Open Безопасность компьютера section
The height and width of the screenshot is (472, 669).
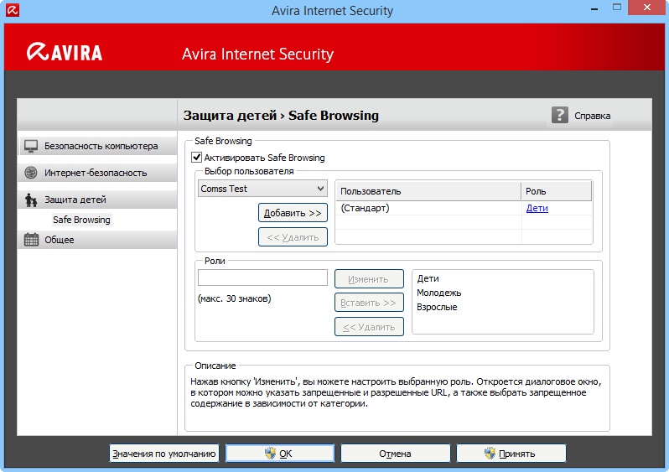pos(97,146)
